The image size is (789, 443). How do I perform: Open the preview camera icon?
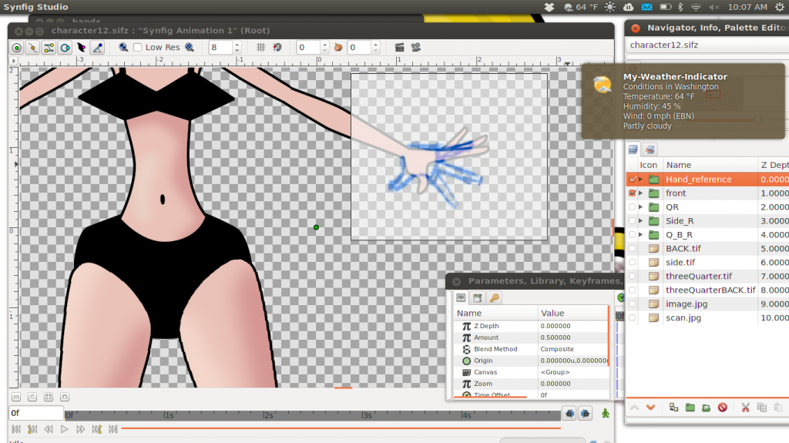(x=415, y=47)
